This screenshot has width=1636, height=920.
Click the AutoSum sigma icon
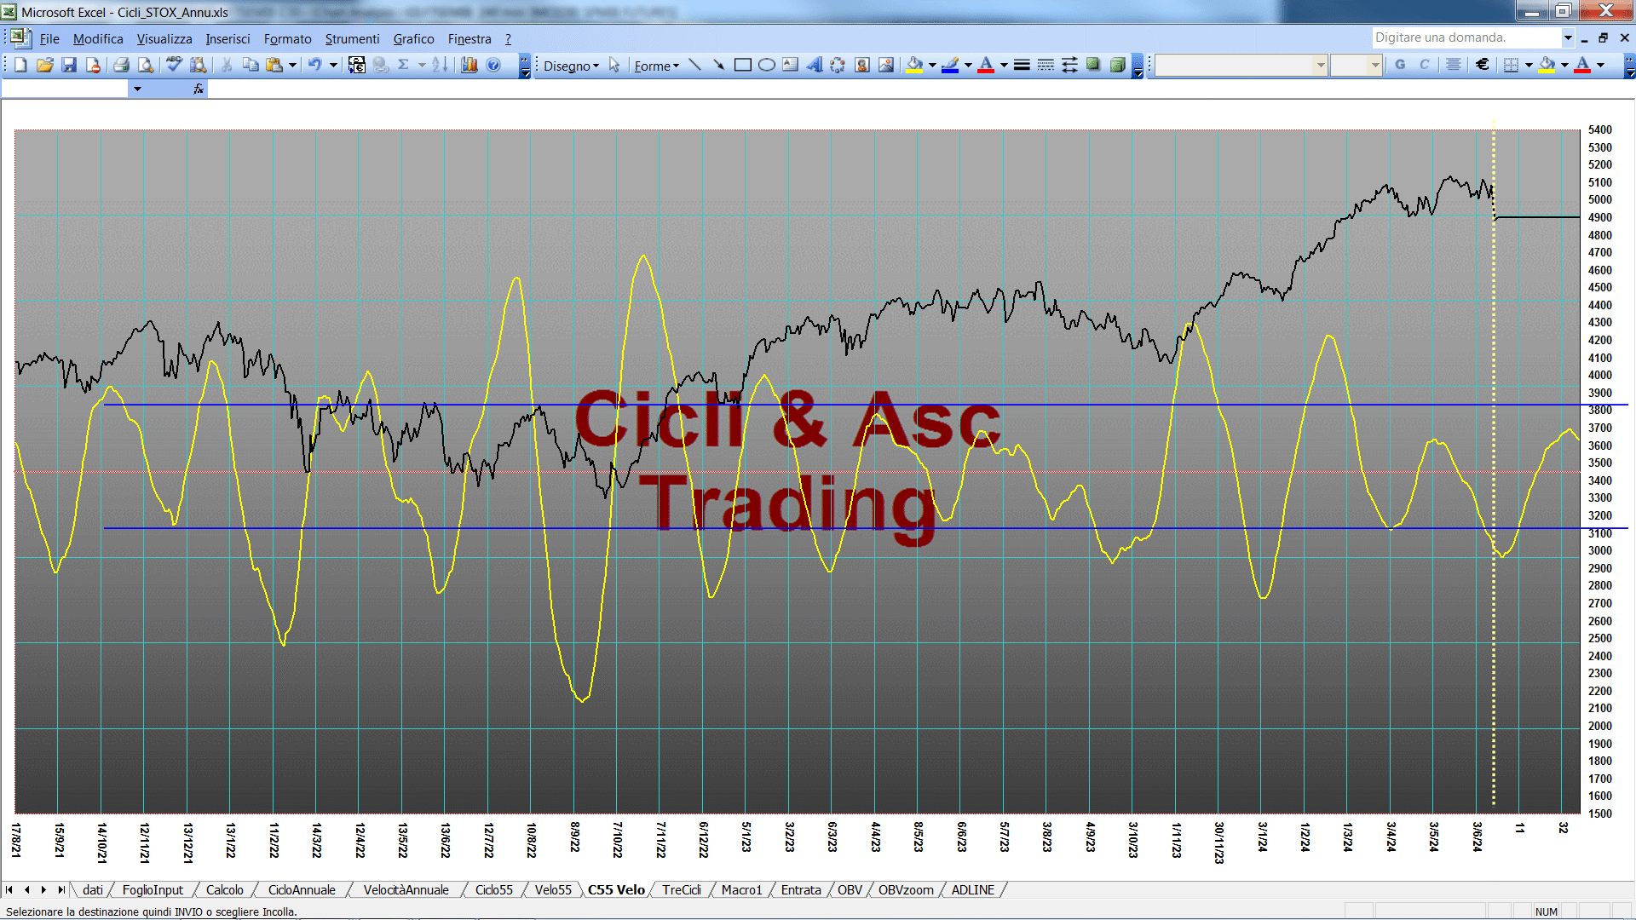coord(403,65)
